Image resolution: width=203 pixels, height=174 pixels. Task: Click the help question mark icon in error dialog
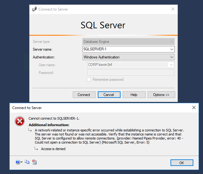click(18, 162)
